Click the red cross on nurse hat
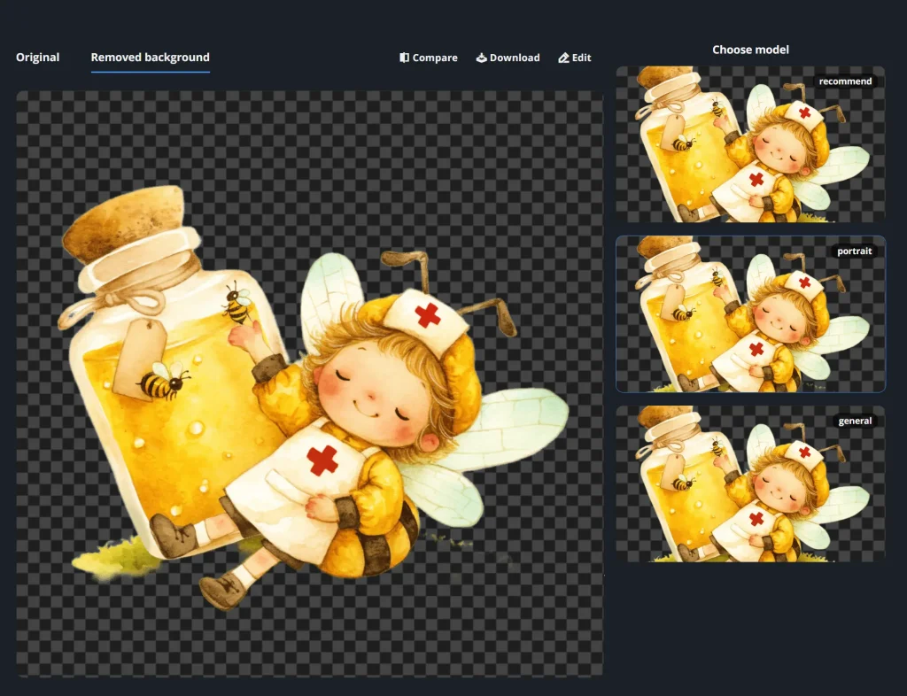907x696 pixels. tap(428, 314)
